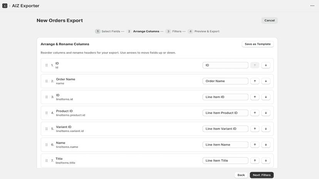
Task: Go Back to previous step
Action: pyautogui.click(x=241, y=175)
